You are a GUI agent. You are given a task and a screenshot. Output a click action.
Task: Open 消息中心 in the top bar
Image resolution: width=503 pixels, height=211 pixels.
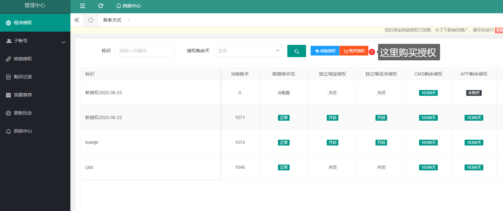tap(128, 6)
